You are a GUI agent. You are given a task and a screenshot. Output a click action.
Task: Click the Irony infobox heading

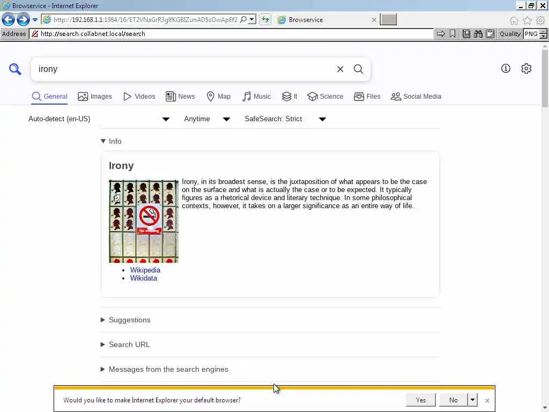121,165
